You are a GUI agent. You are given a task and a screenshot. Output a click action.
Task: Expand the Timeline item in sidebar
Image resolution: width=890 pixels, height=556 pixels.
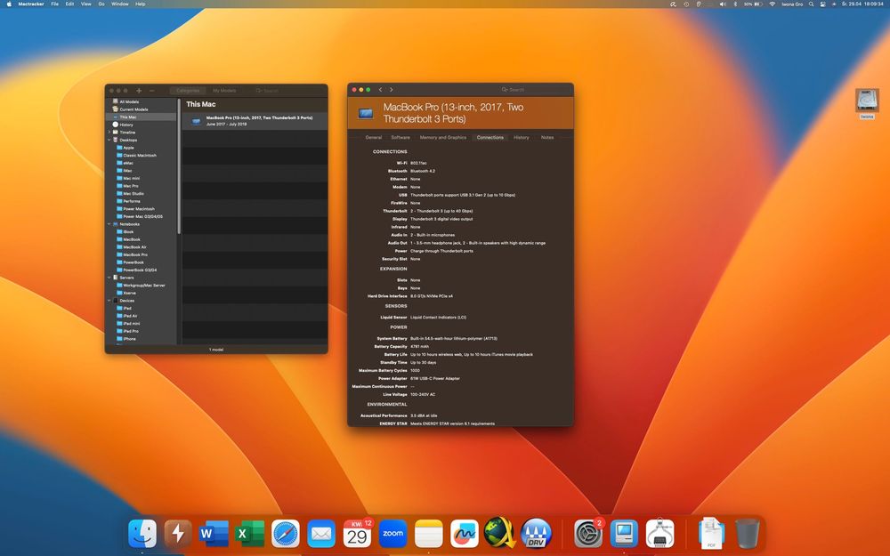click(x=109, y=133)
